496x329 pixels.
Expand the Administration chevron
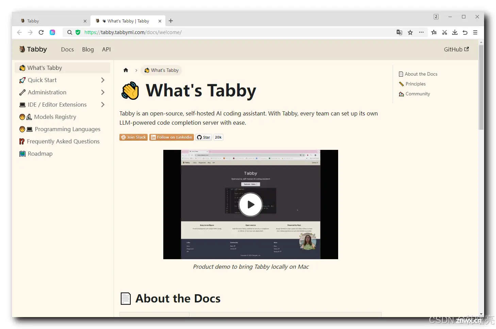pos(103,92)
